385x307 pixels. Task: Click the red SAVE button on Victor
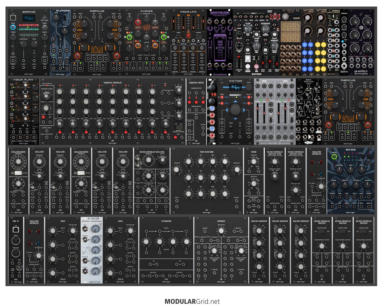[x=250, y=97]
